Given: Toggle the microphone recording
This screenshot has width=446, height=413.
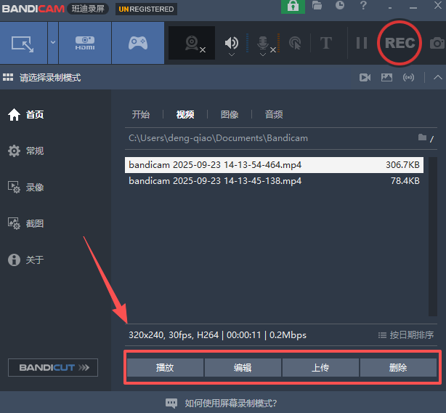Looking at the screenshot, I should [x=264, y=44].
